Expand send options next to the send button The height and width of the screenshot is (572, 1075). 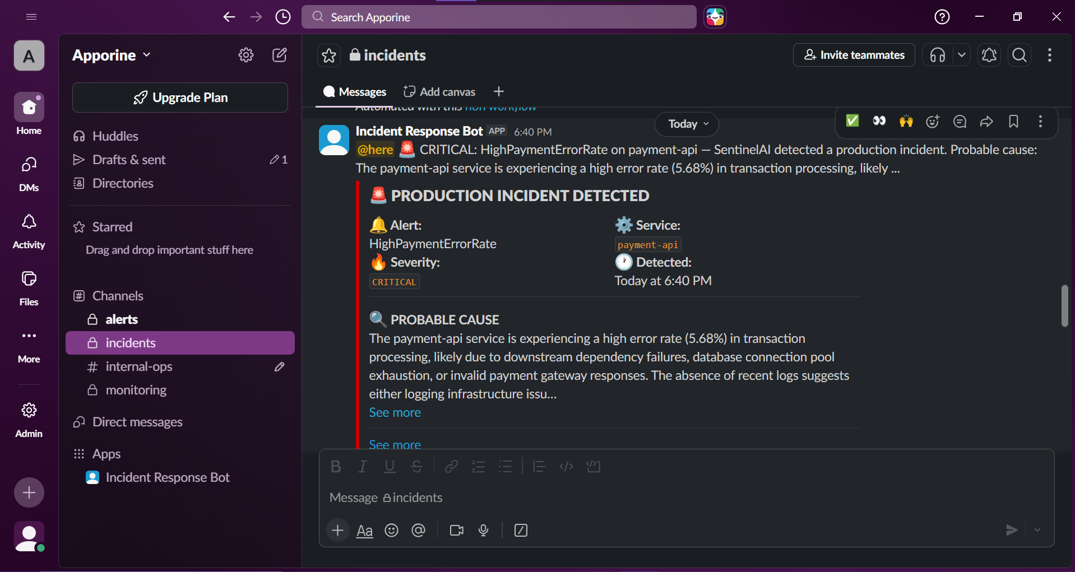click(x=1037, y=529)
